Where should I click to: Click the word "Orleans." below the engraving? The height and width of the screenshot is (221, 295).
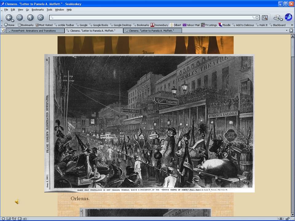(x=80, y=199)
